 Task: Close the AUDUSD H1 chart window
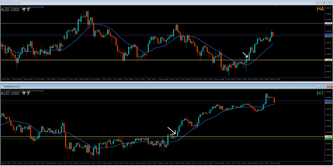[x=329, y=86]
